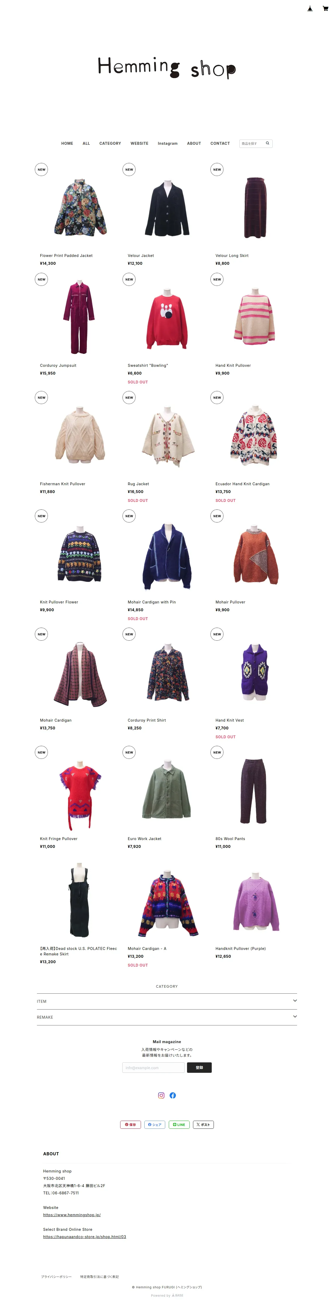Open the shopping cart icon

[325, 9]
